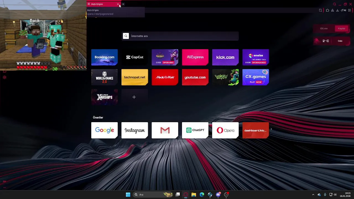Click the Kaydol sign-up button
Image resolution: width=354 pixels, height=199 pixels.
click(x=342, y=28)
